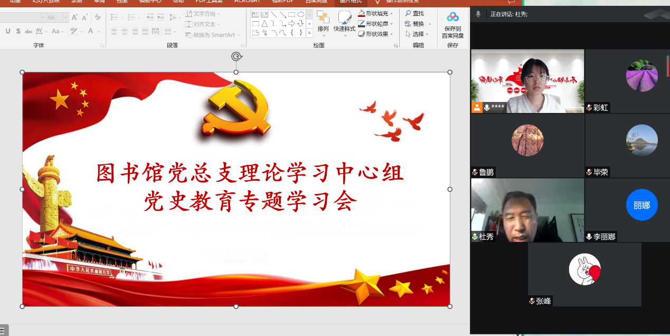The width and height of the screenshot is (670, 336).
Task: Click 保存到百度网盘 button
Action: point(452,25)
